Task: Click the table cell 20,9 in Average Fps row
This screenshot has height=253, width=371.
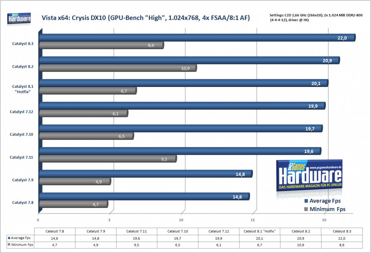Action: 301,238
